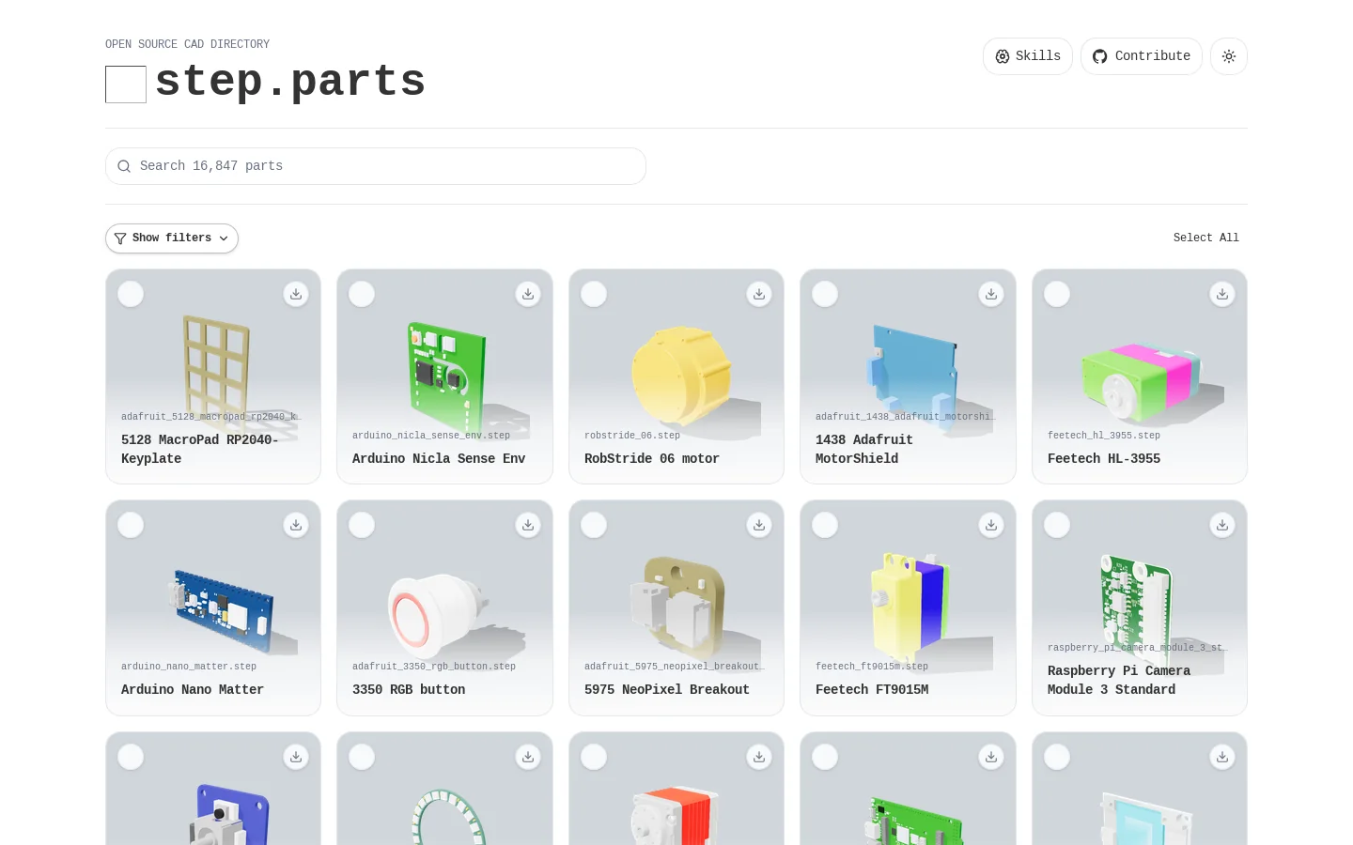Click the robstride_06.step filename
This screenshot has width=1353, height=845.
coord(632,436)
